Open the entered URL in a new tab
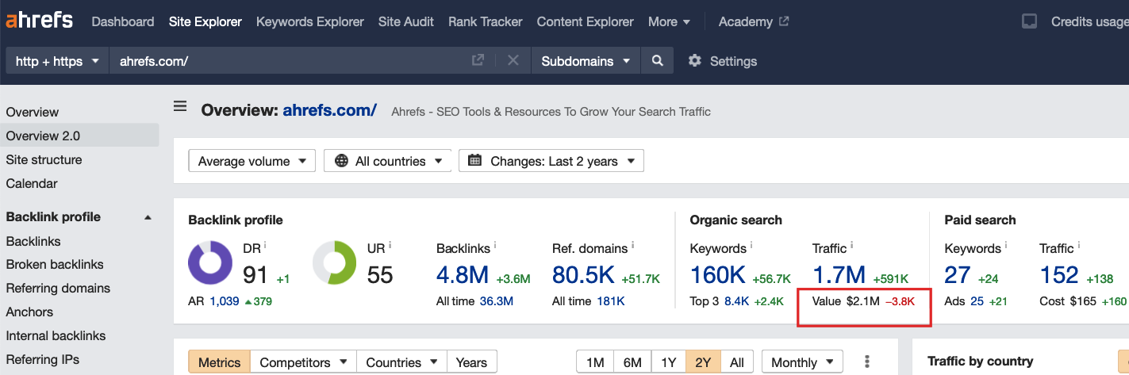The width and height of the screenshot is (1129, 375). point(478,60)
